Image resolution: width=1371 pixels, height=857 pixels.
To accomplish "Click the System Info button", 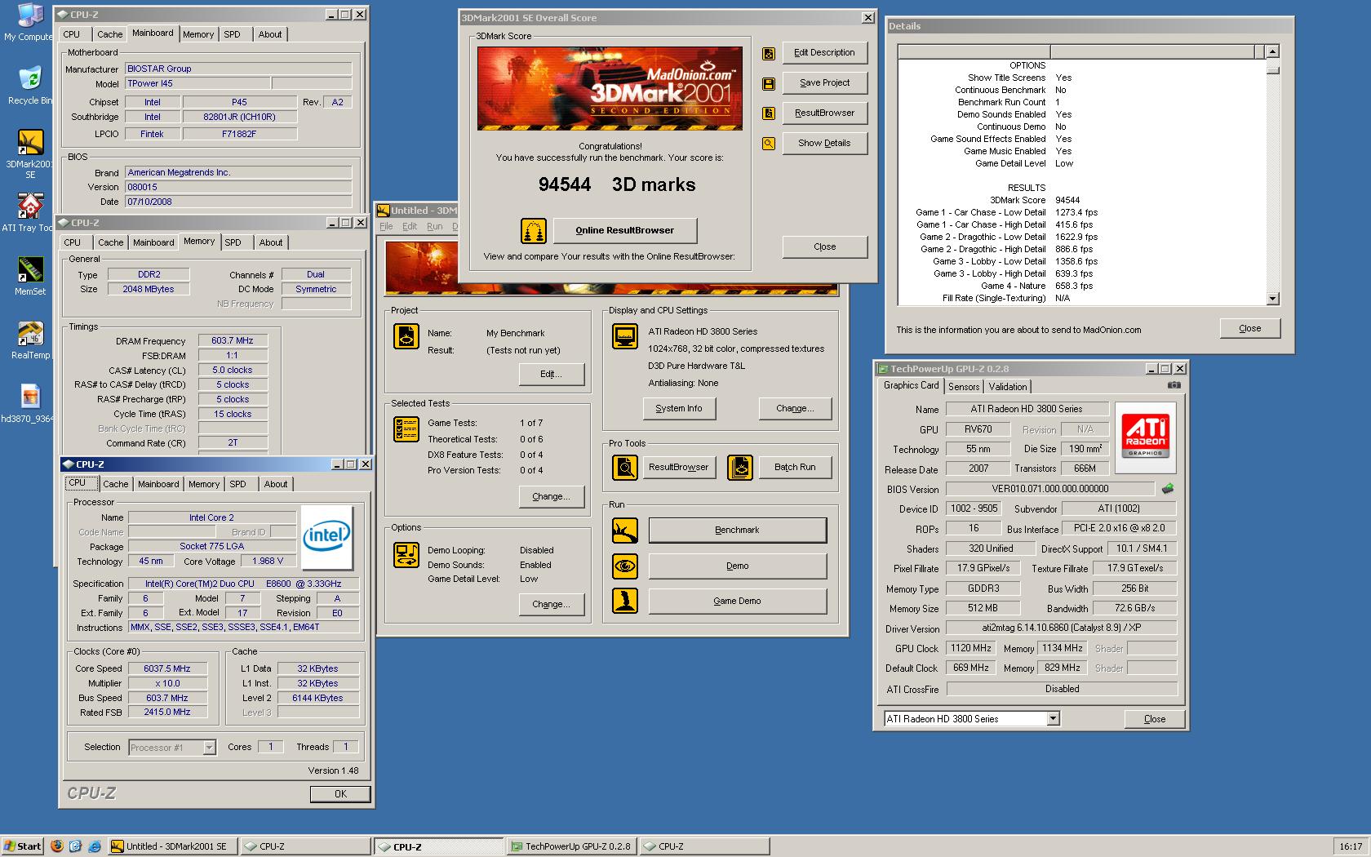I will pyautogui.click(x=678, y=409).
